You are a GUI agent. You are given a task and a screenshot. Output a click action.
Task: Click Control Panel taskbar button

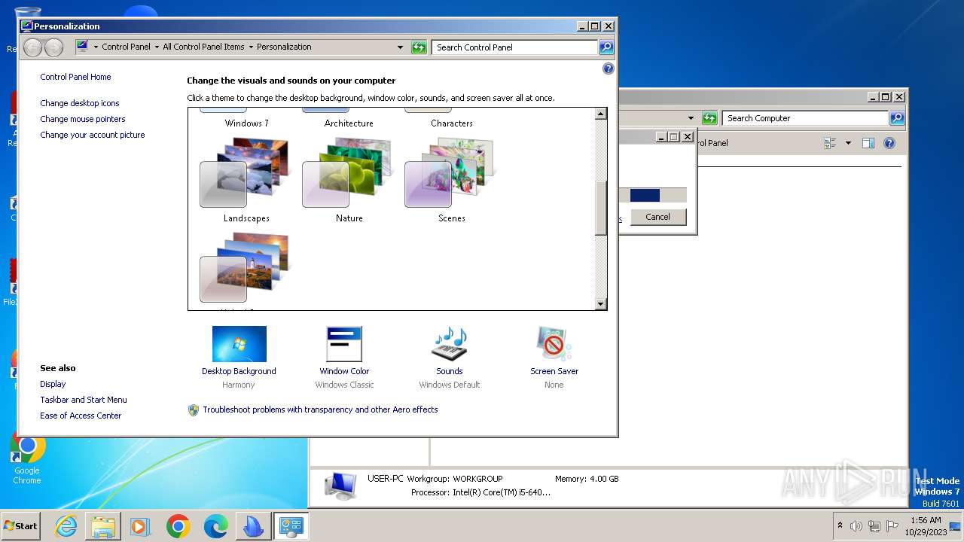tap(290, 526)
